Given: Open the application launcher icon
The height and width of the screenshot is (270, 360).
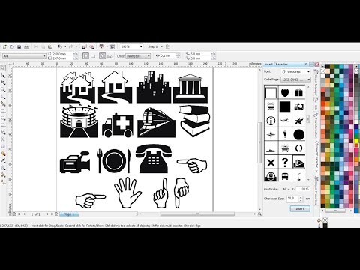Looking at the screenshot, I should coord(101,46).
